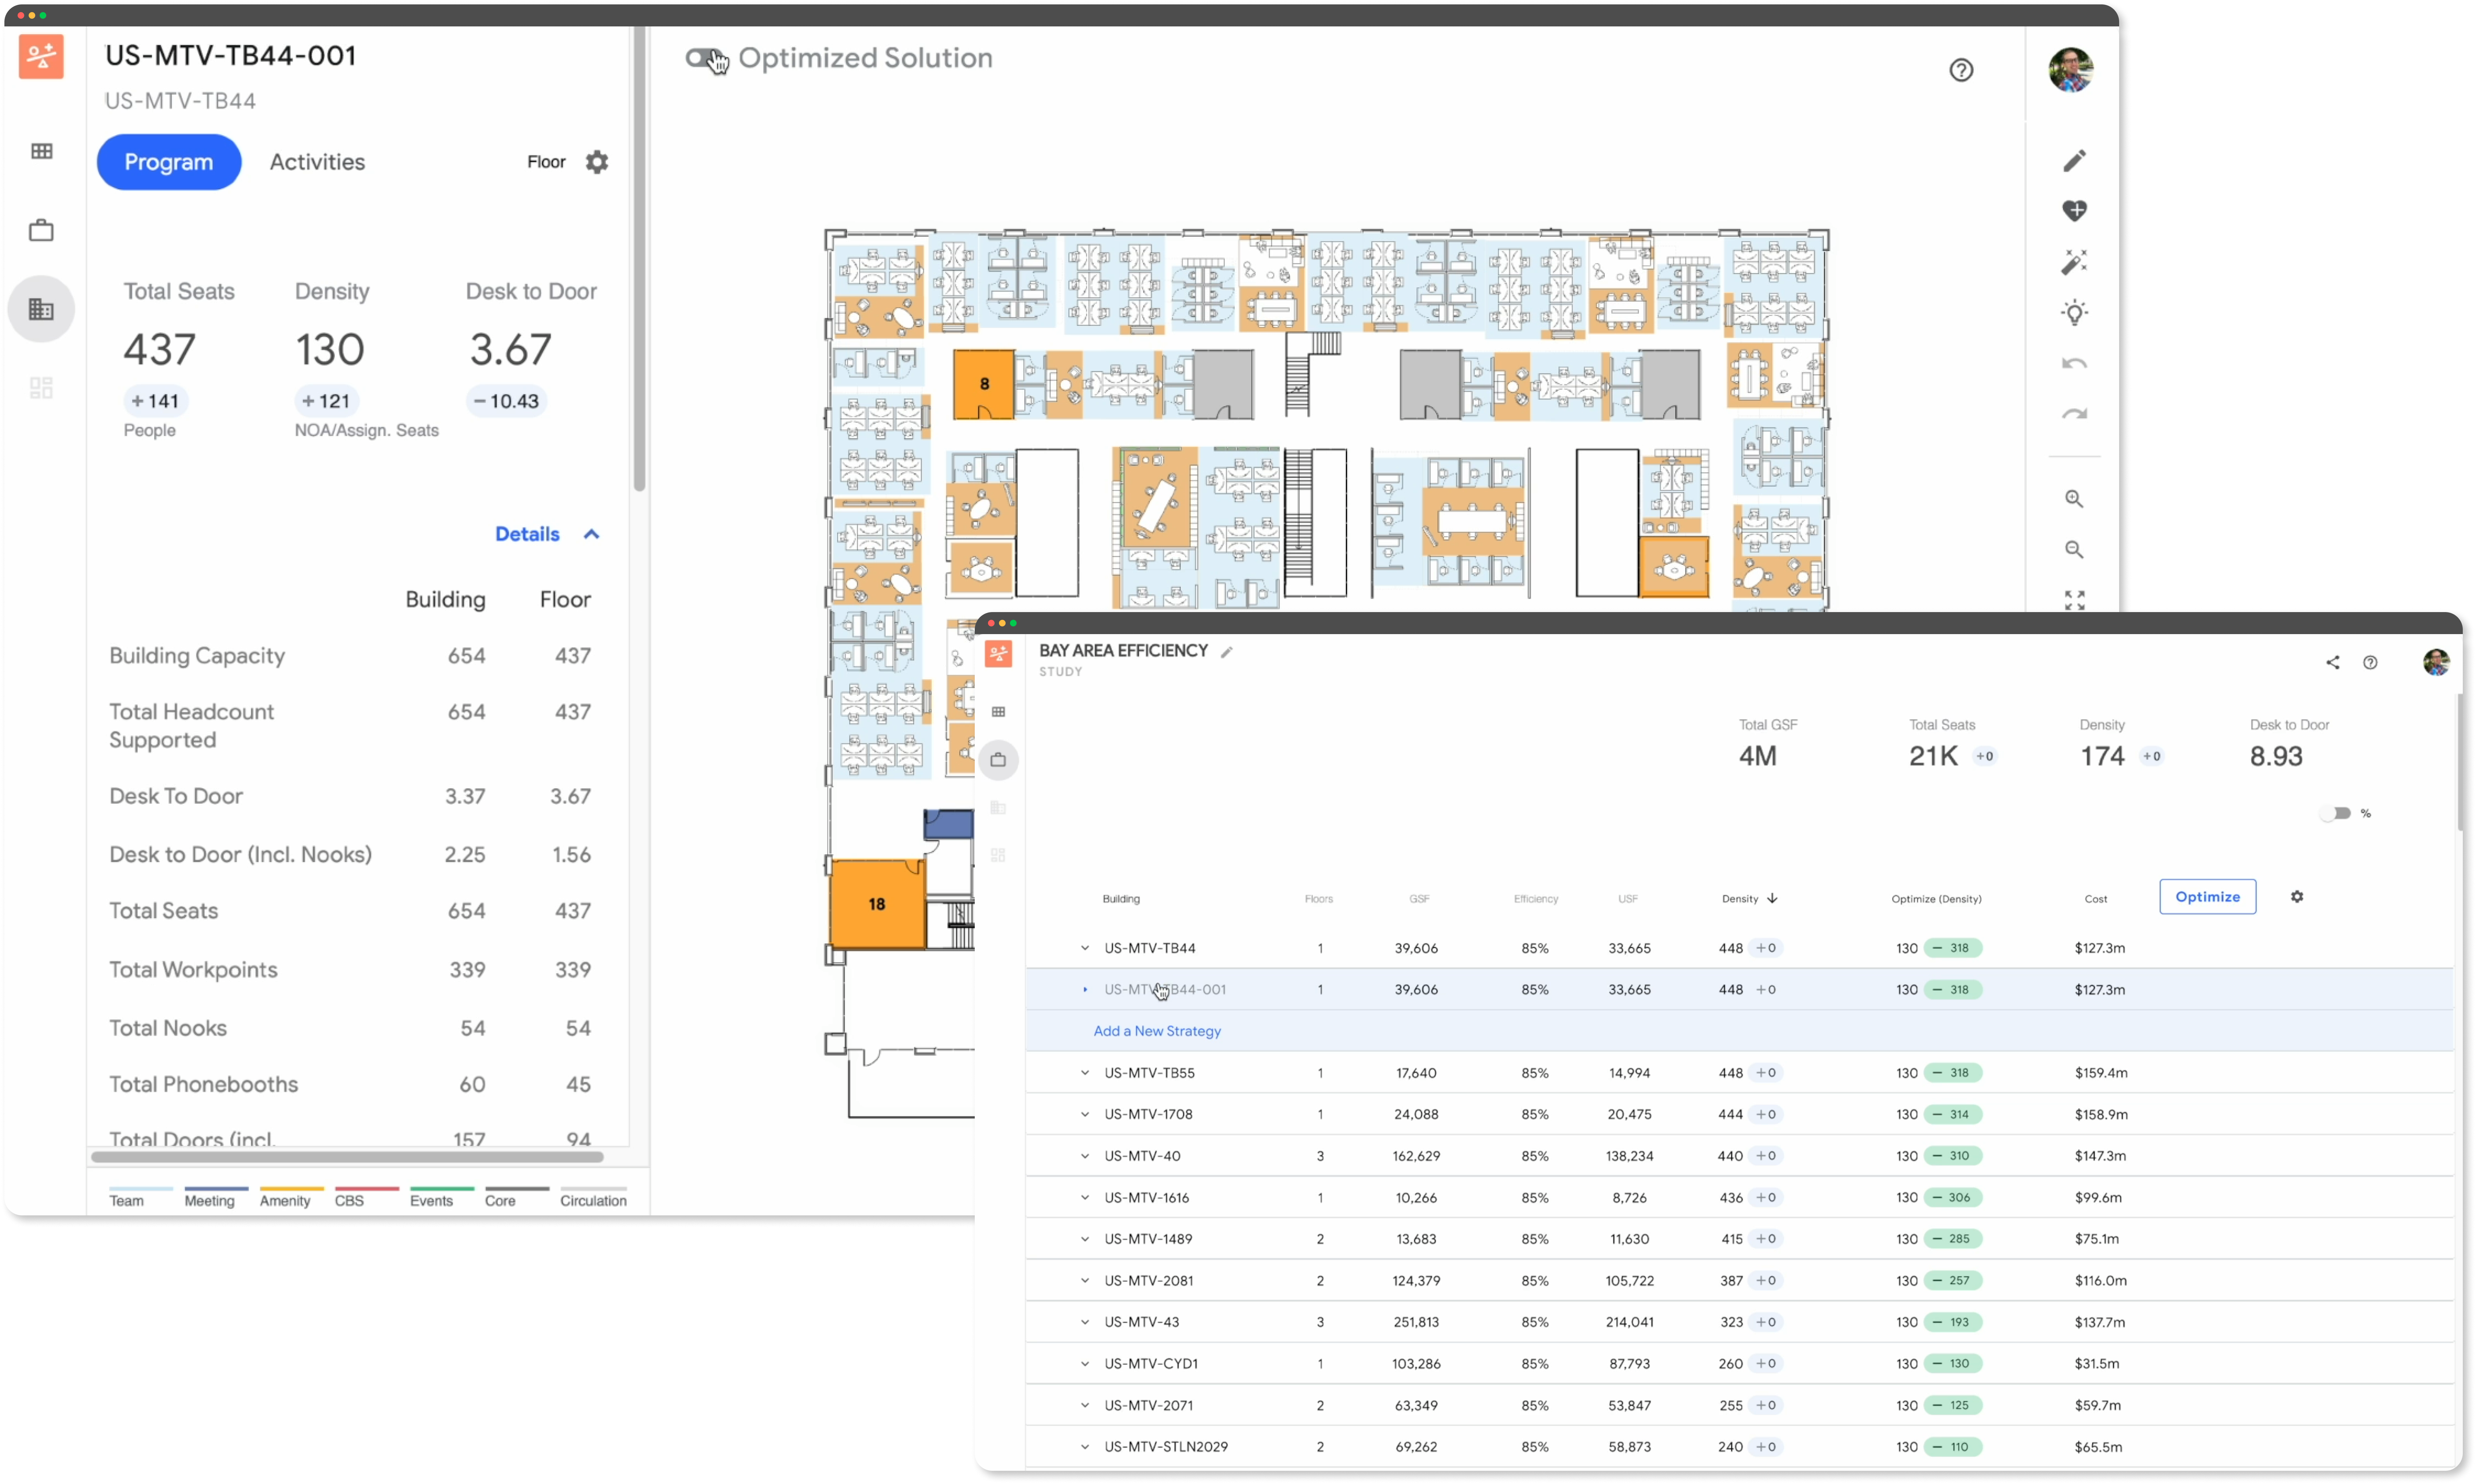The width and height of the screenshot is (2476, 1484).
Task: Open the briefcase icon in the left sidebar
Action: tap(42, 230)
